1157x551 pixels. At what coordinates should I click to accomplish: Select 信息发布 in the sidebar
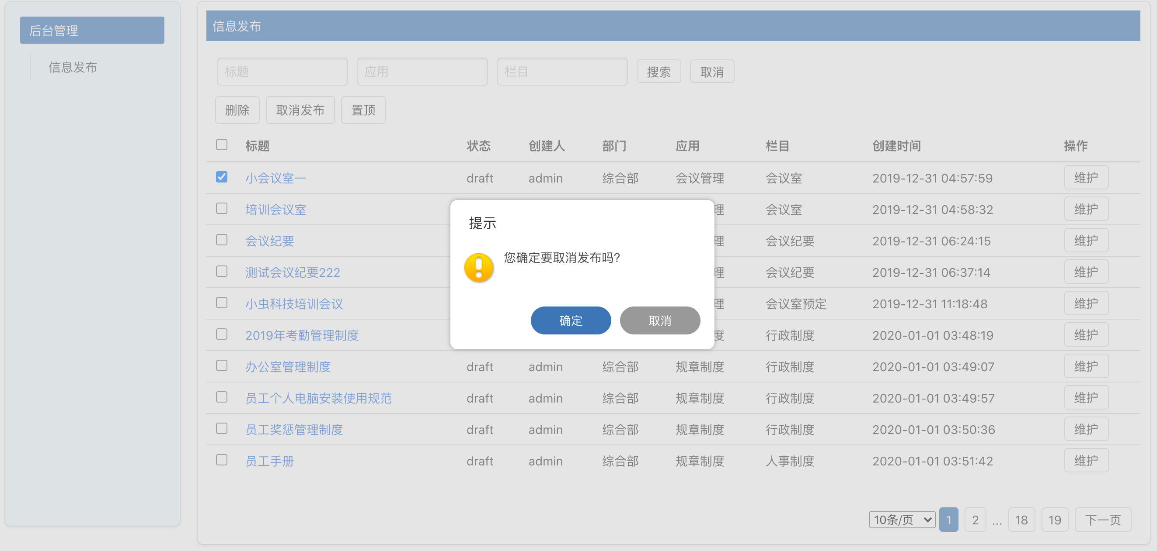[73, 67]
